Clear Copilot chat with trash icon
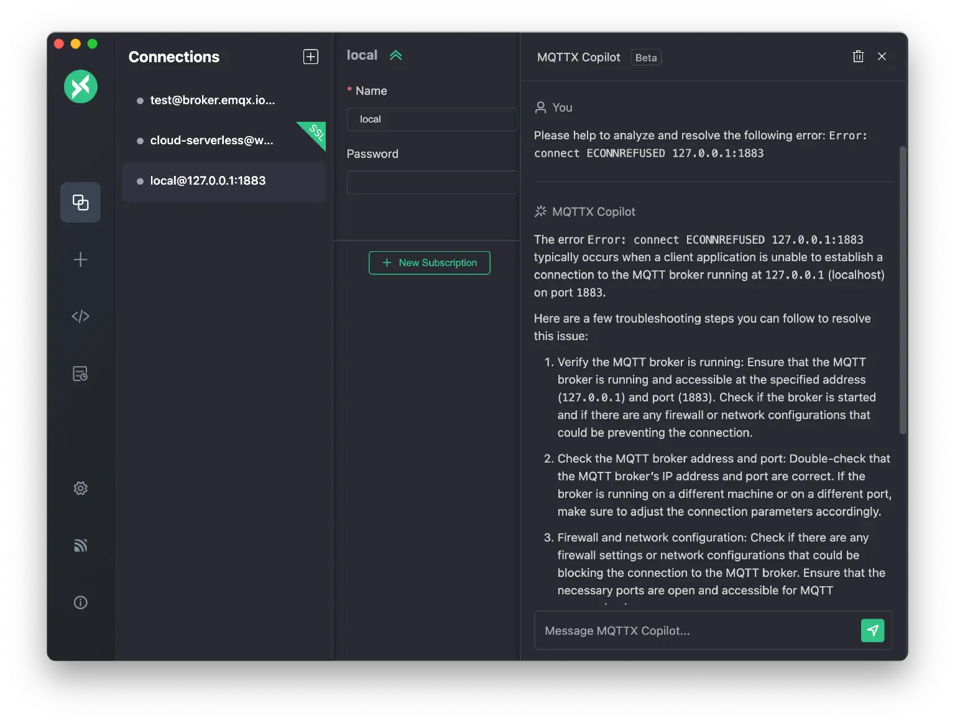 point(858,57)
